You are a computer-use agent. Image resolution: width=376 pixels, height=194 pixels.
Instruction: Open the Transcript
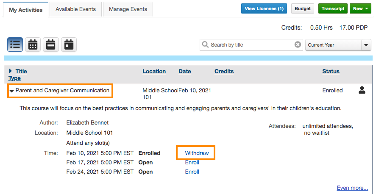[333, 8]
